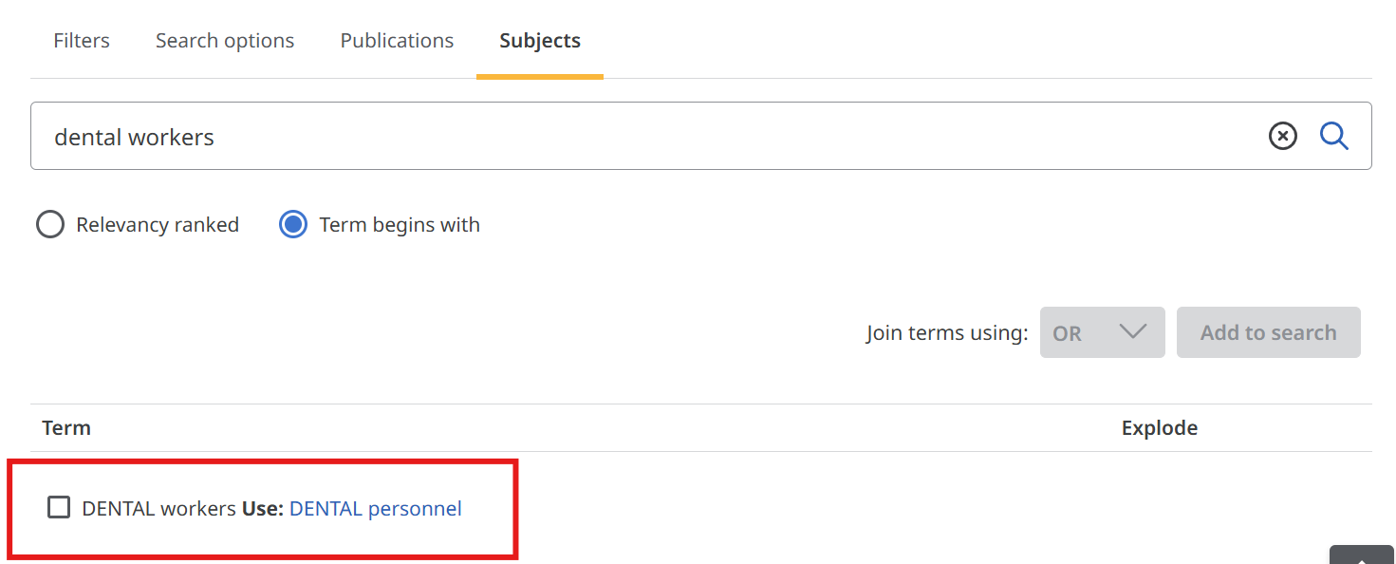Viewport: 1396px width, 564px height.
Task: Select the Term begins with option
Action: tap(293, 225)
